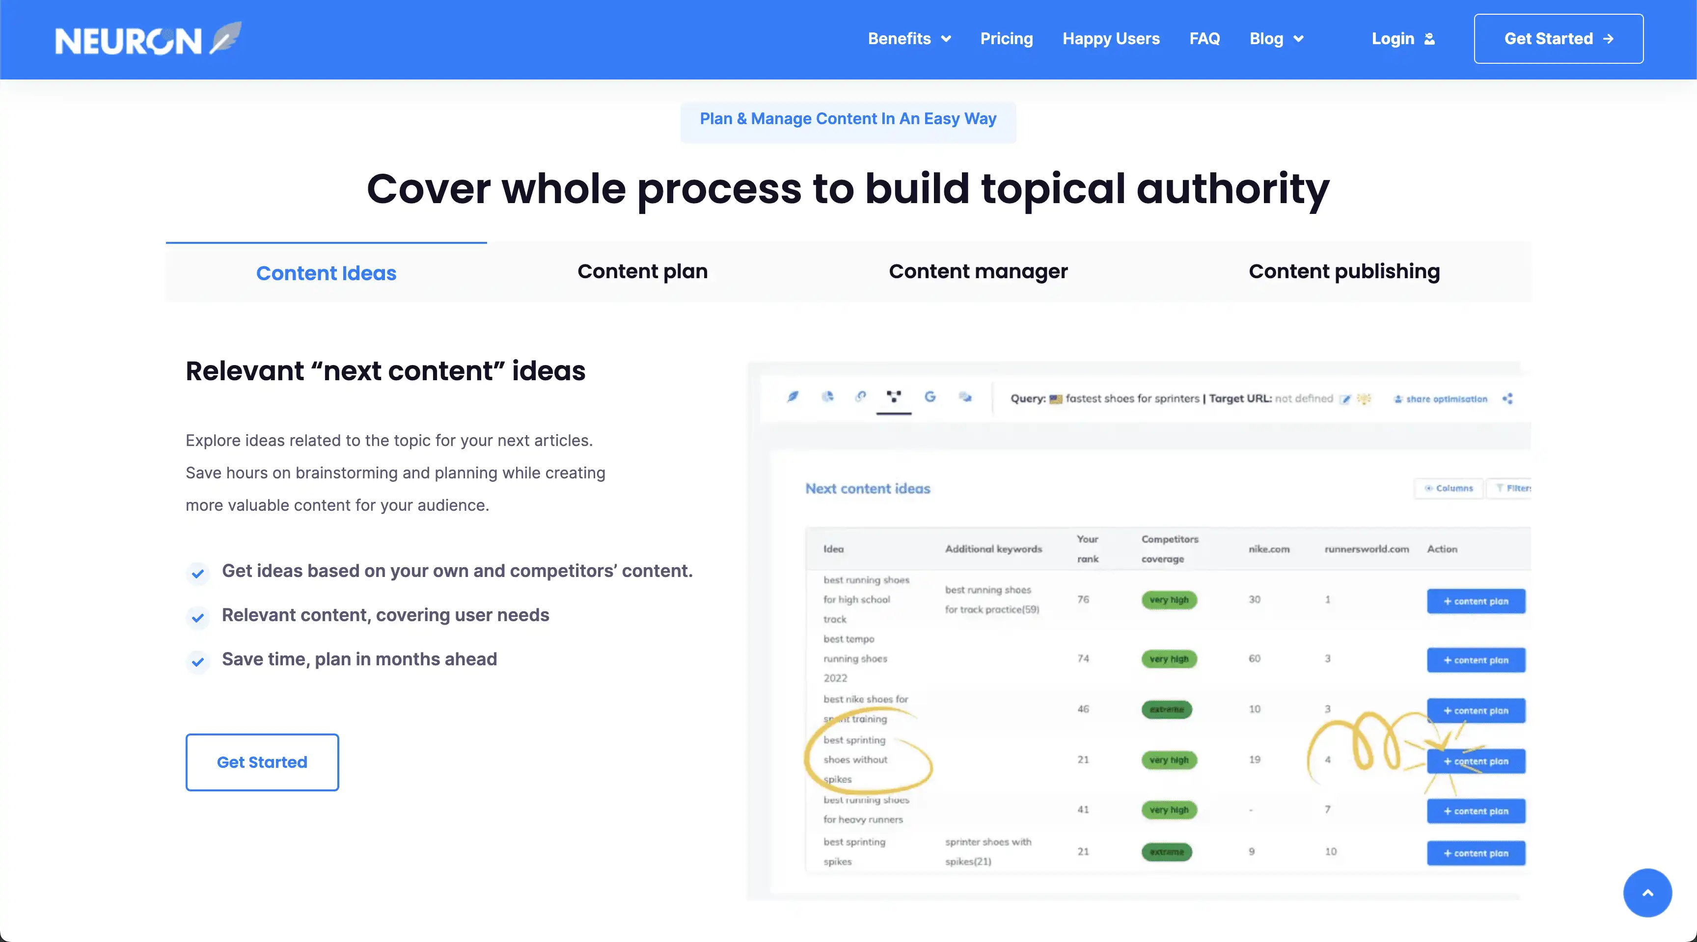Viewport: 1697px width, 942px height.
Task: Open the Content manager tab
Action: [x=978, y=272]
